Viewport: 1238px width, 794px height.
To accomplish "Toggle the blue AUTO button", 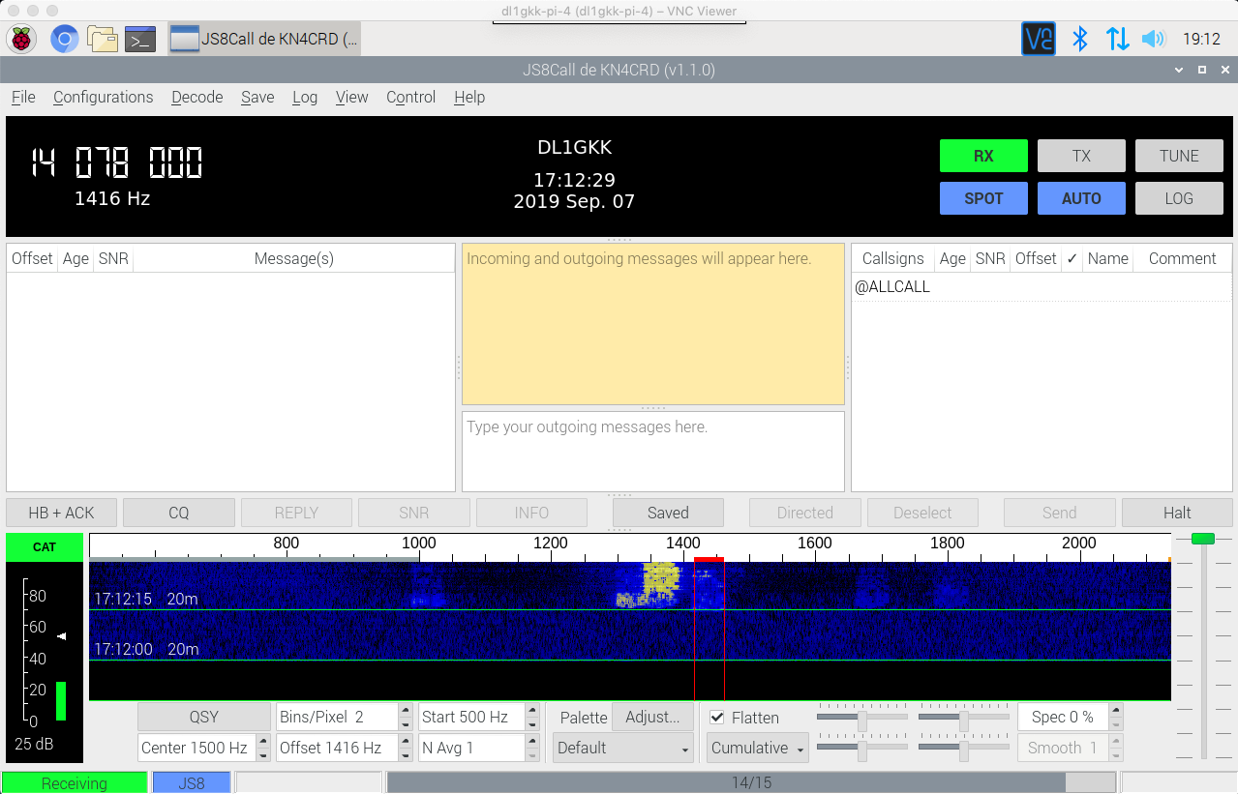I will [1081, 198].
